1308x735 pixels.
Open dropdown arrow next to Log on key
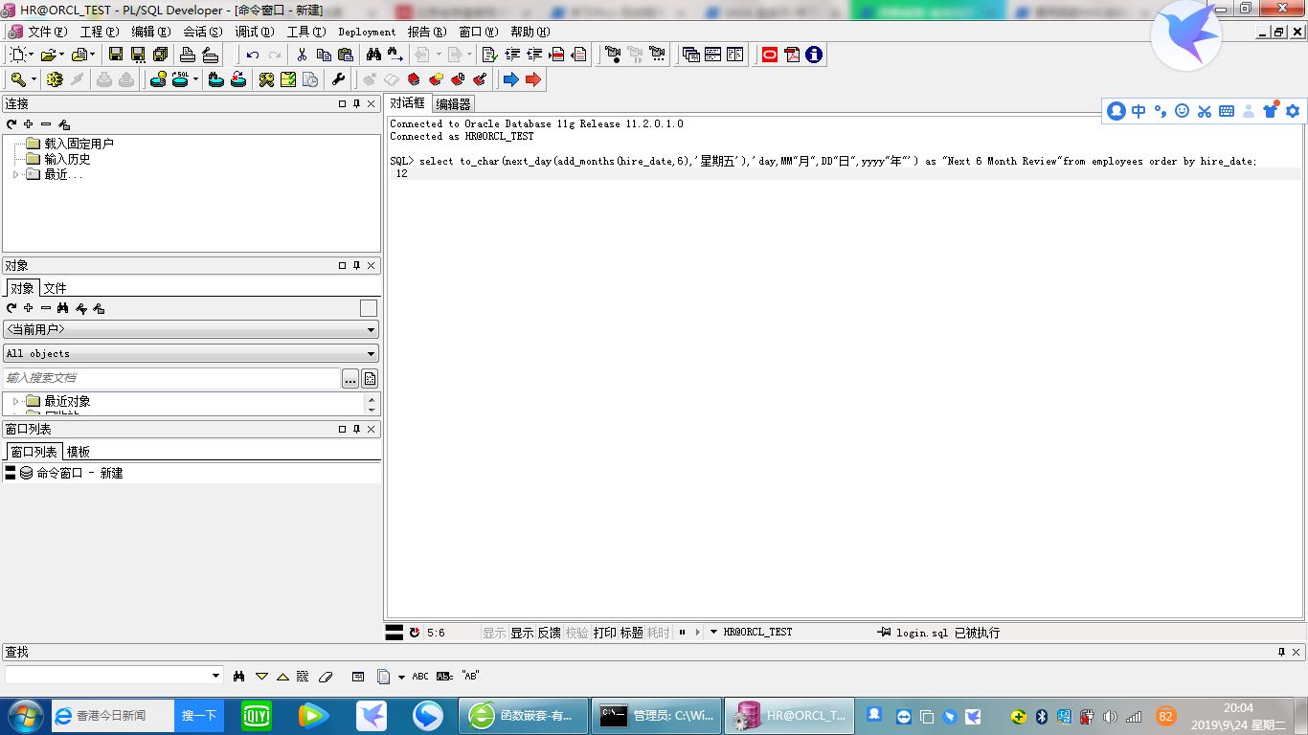point(33,79)
